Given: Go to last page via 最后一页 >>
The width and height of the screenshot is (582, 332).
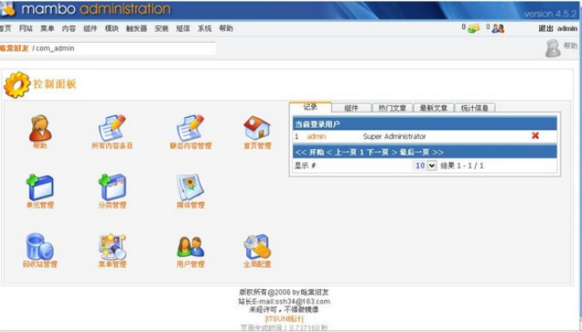Looking at the screenshot, I should pos(421,152).
